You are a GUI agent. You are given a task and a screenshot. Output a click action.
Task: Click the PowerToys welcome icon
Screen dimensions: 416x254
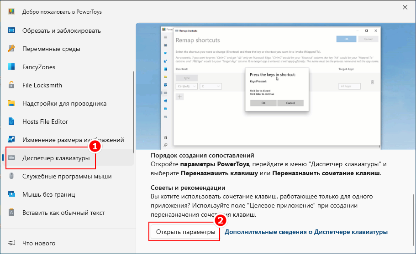coord(11,11)
